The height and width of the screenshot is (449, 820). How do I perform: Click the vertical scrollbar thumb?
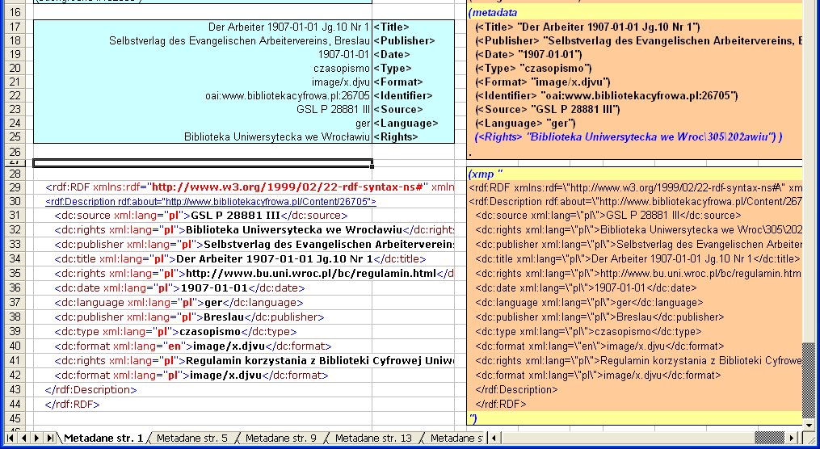809,380
